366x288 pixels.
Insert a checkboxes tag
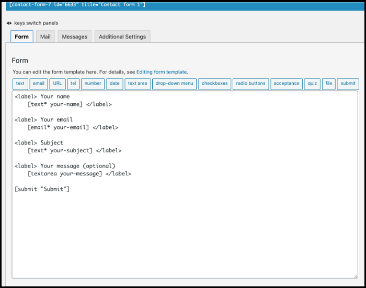pyautogui.click(x=214, y=83)
